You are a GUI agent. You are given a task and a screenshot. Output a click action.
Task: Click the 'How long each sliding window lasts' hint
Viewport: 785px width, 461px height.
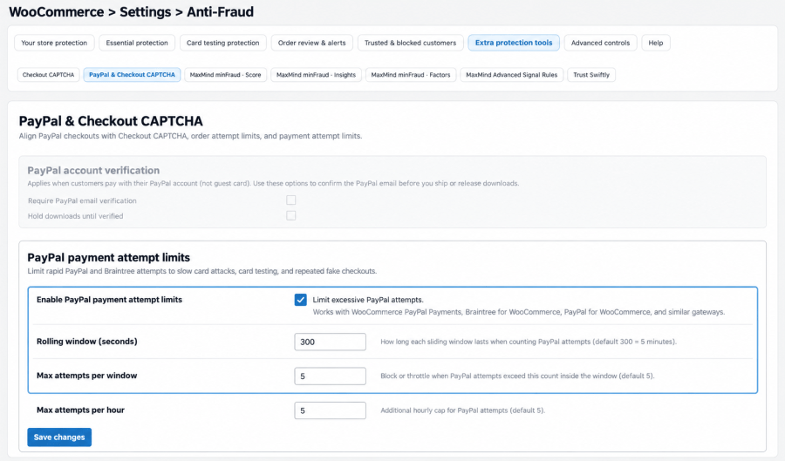tap(529, 342)
